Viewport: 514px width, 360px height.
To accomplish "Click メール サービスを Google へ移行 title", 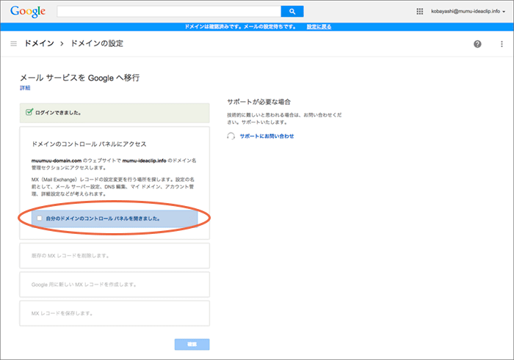I will point(80,78).
